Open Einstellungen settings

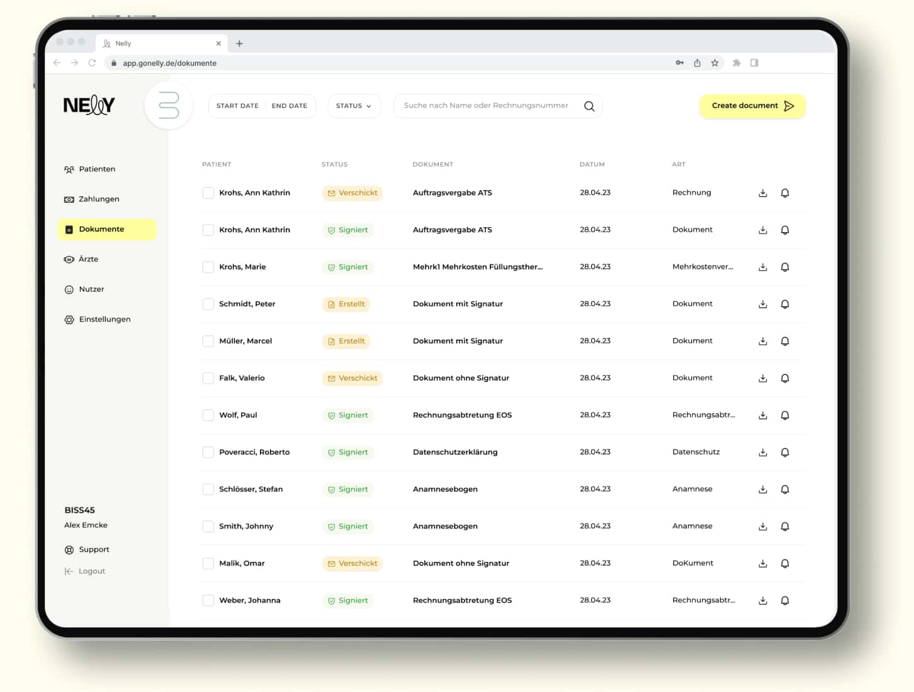point(98,320)
